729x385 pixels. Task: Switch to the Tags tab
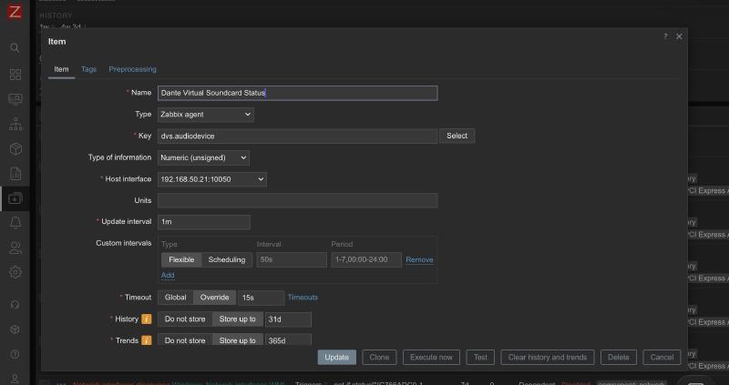pyautogui.click(x=88, y=69)
